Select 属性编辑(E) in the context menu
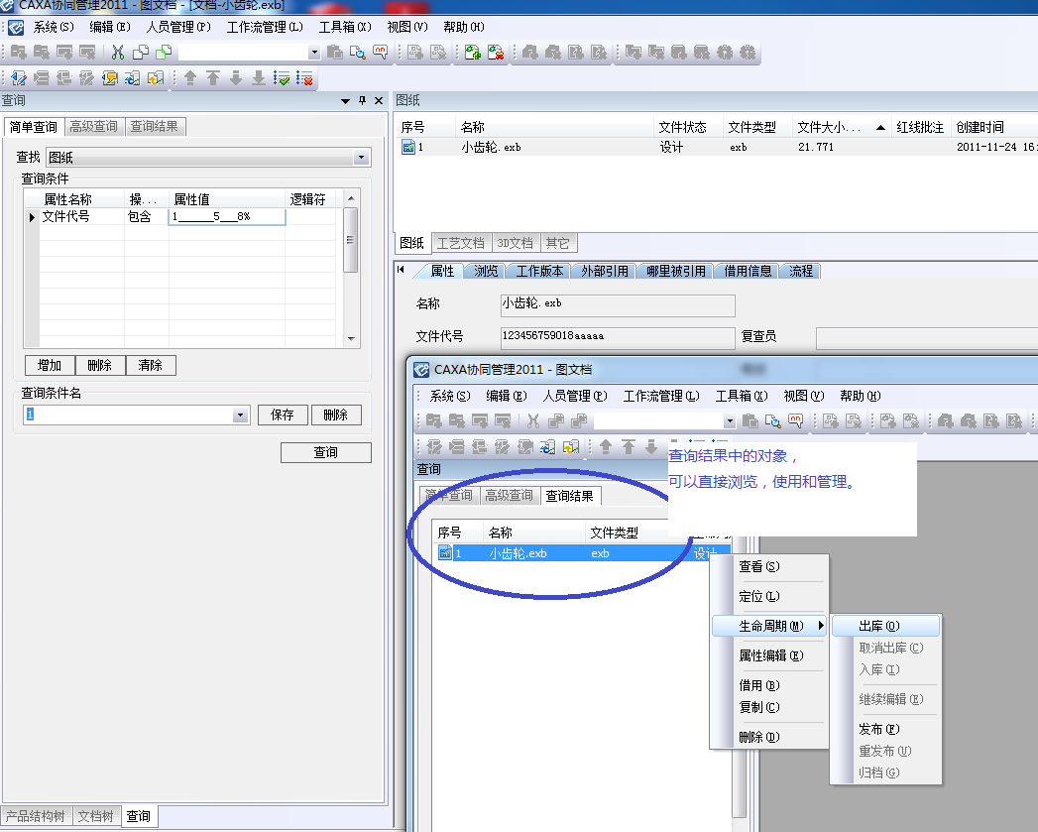Viewport: 1038px width, 832px height. [770, 655]
